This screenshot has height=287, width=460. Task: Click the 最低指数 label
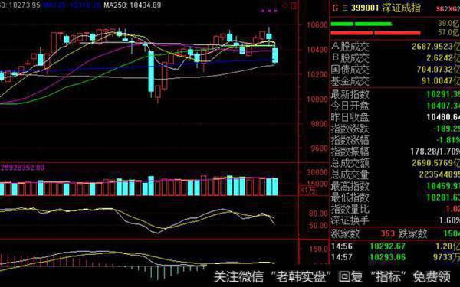(350, 197)
